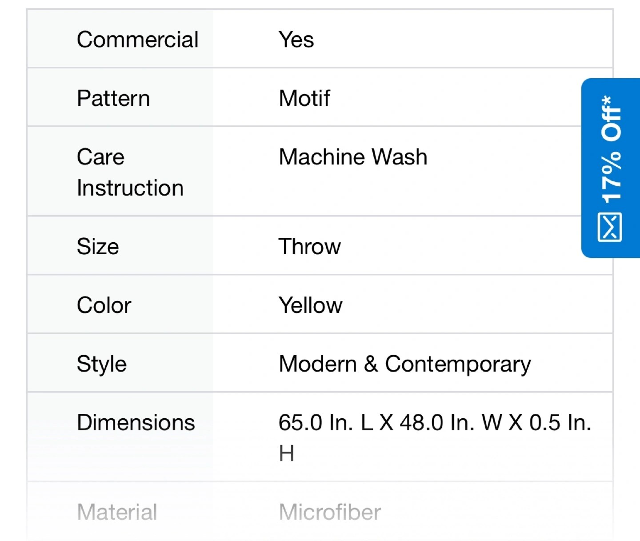Click the Dimensions row label
This screenshot has width=640, height=541.
136,423
